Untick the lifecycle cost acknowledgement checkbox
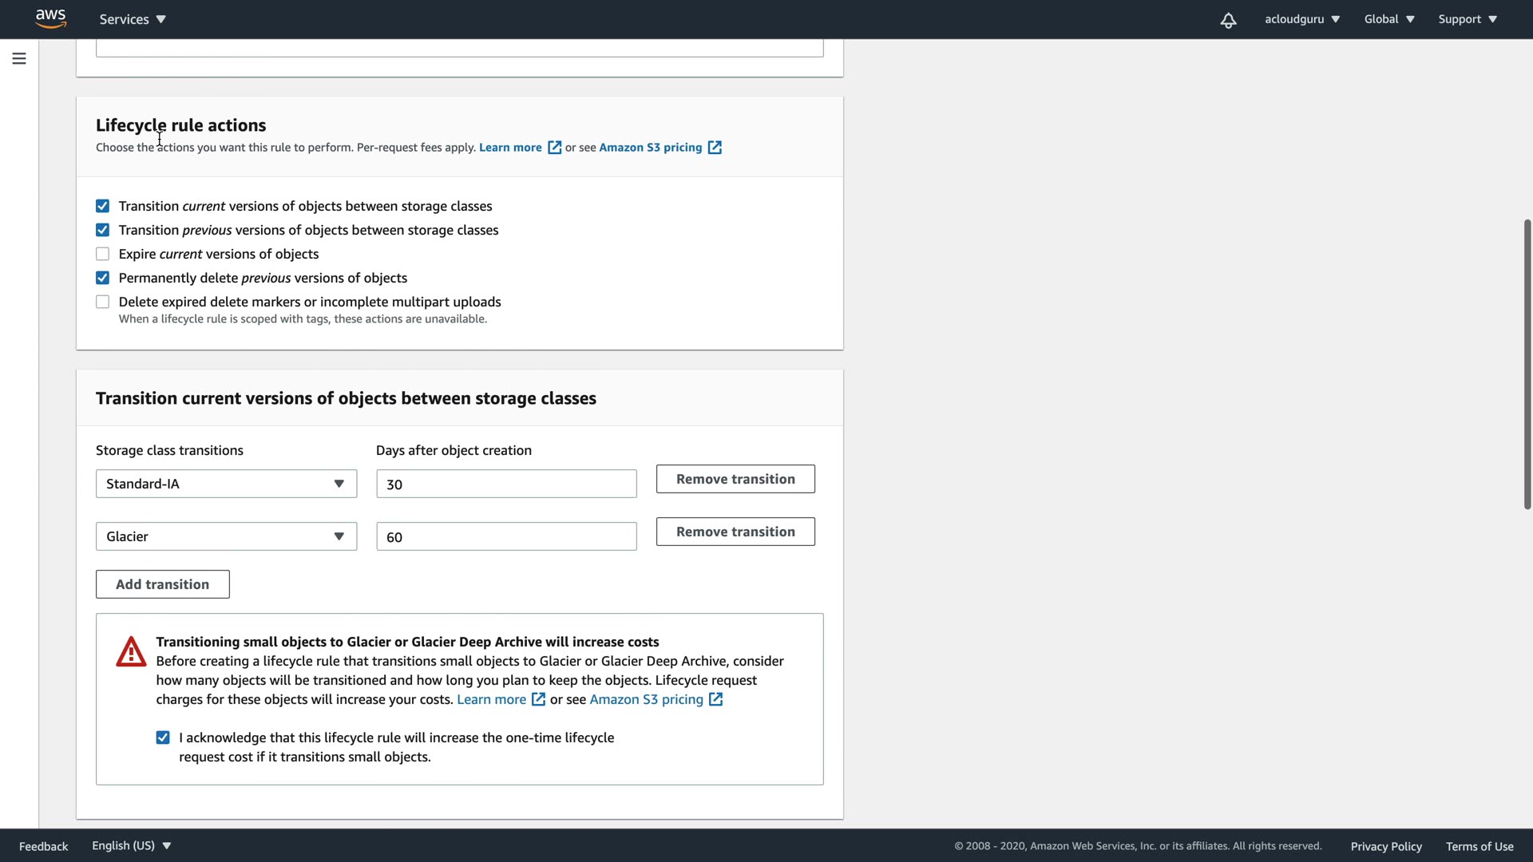 click(x=163, y=737)
